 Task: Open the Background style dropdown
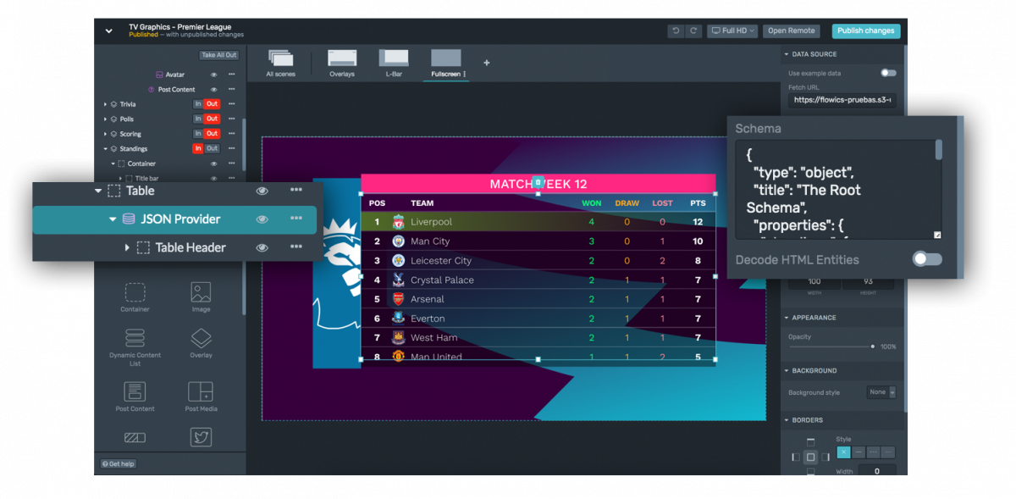click(881, 392)
